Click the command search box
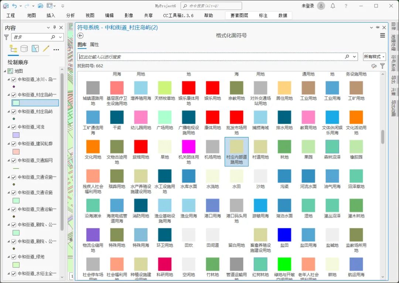This screenshot has width=399, height=283. (x=211, y=6)
